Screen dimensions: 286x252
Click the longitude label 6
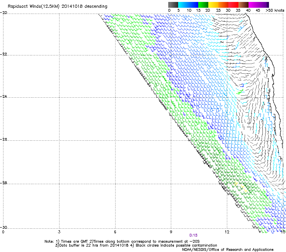pyautogui.click(x=115, y=232)
